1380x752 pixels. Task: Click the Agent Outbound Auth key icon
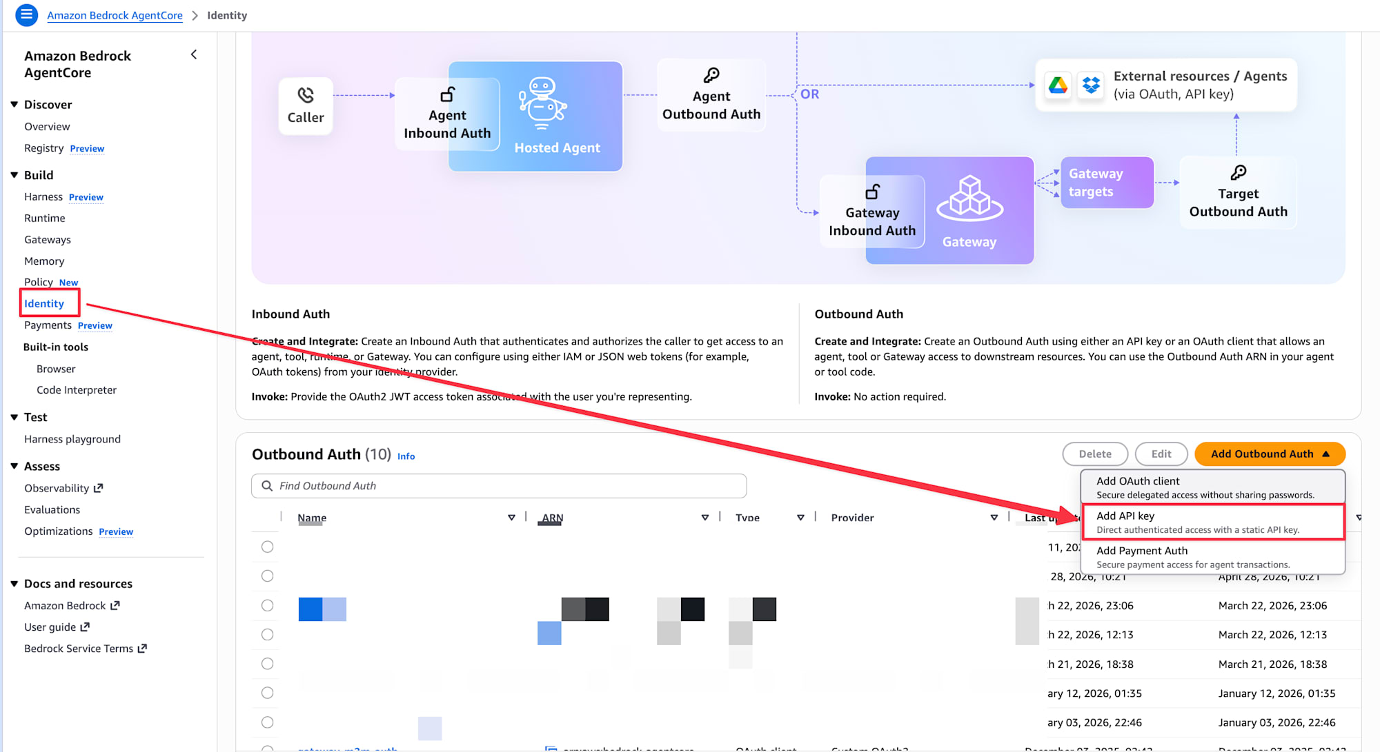point(711,74)
